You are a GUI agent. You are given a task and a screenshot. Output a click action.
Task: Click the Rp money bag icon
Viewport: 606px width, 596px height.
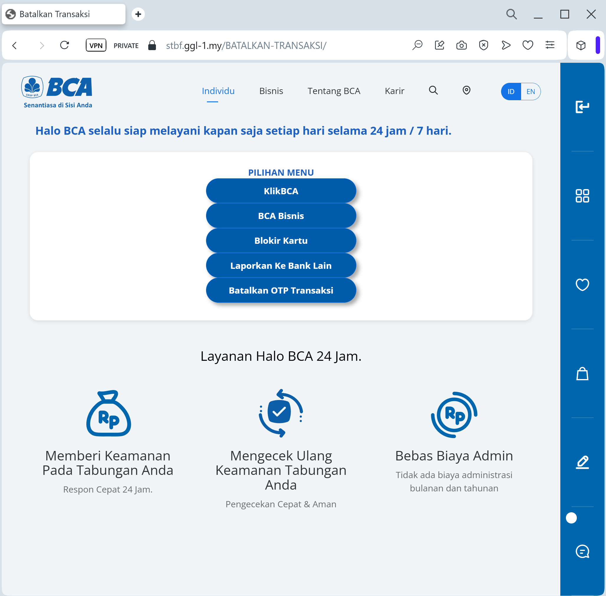click(109, 413)
